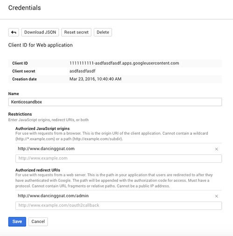The image size is (233, 236).
Task: Delete this client ID
Action: (x=103, y=32)
